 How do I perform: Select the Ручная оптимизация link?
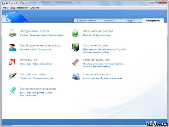pos(111,78)
